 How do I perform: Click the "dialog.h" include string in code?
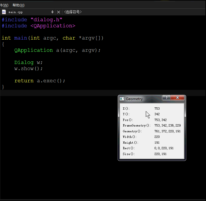[46, 19]
